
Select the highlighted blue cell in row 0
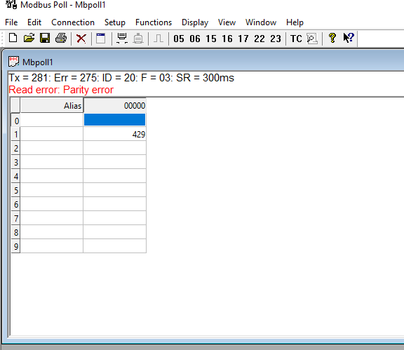(114, 120)
